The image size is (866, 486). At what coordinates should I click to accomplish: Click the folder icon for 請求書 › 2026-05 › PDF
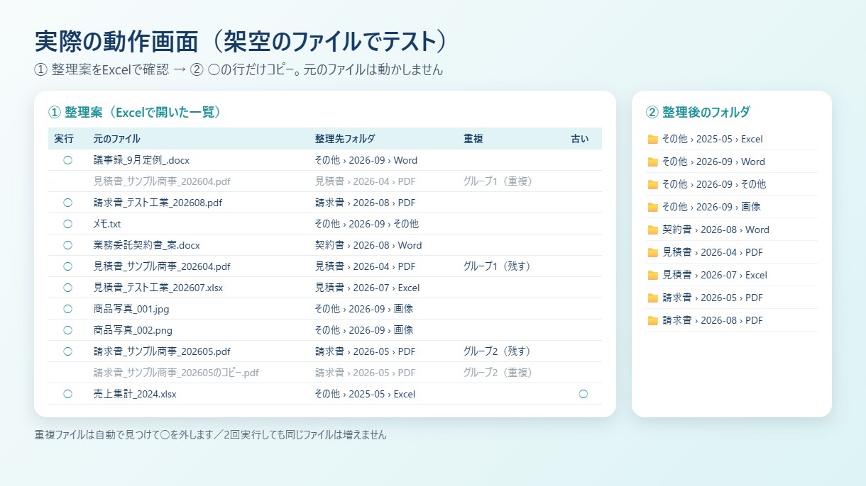[652, 298]
